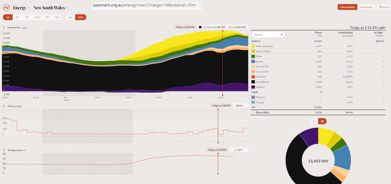Open the New South Wales region dropdown
The width and height of the screenshot is (391, 184).
tap(51, 8)
